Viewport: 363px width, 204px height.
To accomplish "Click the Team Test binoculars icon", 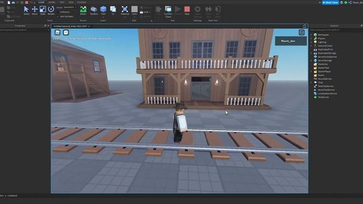I will pos(208,9).
